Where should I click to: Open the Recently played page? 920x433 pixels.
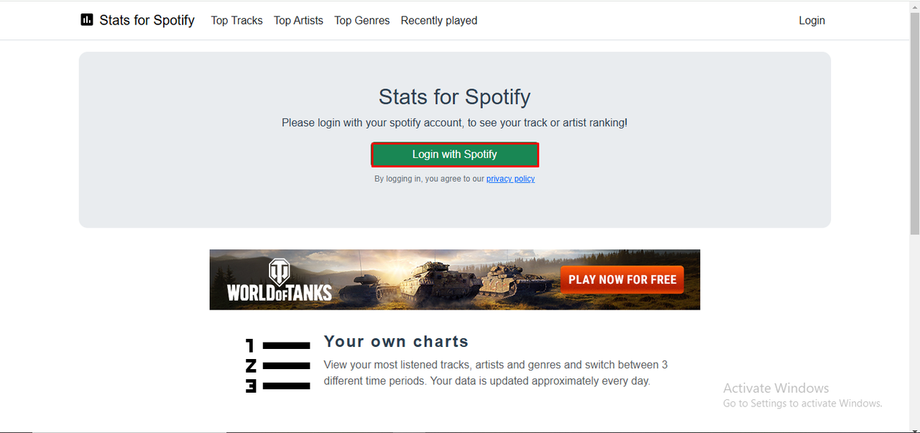(x=438, y=20)
